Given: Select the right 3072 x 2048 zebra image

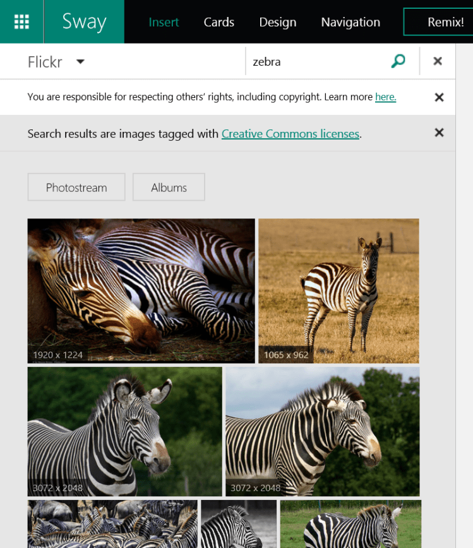Looking at the screenshot, I should (x=322, y=431).
